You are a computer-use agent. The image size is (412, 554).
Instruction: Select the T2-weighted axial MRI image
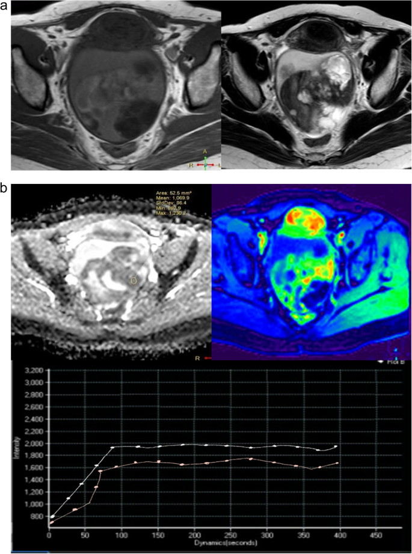pyautogui.click(x=316, y=85)
